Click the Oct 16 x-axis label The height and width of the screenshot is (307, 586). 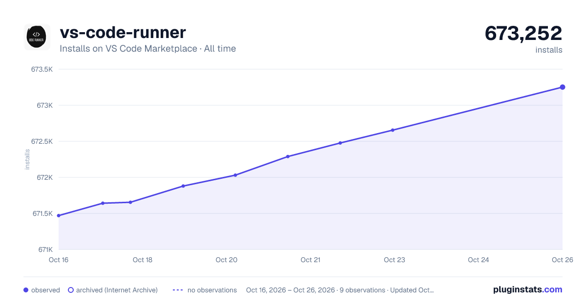click(x=59, y=260)
